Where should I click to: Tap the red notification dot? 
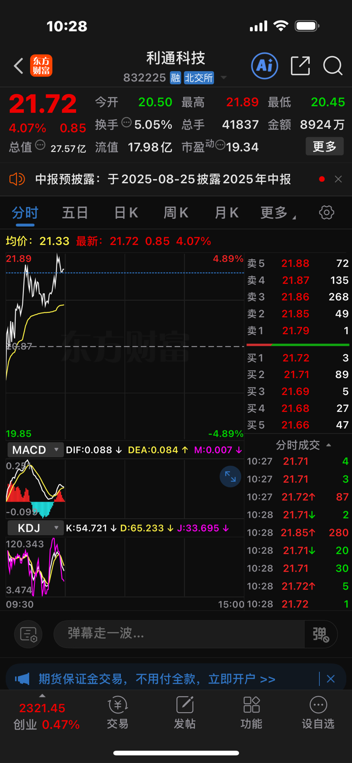tap(322, 179)
